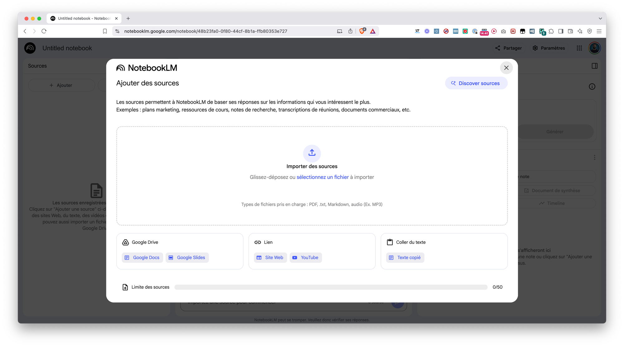The height and width of the screenshot is (347, 624).
Task: Toggle the browser sidebar panel
Action: [561, 31]
